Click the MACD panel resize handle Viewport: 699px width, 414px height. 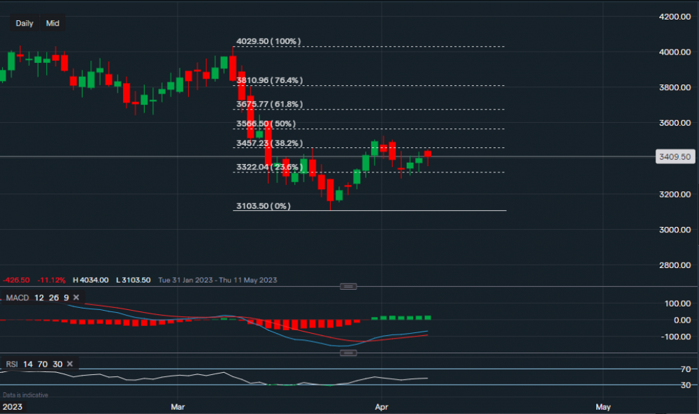pos(347,286)
